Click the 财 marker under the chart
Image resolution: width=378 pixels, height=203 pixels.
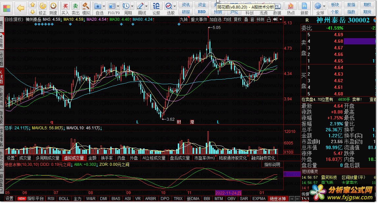click(x=179, y=122)
